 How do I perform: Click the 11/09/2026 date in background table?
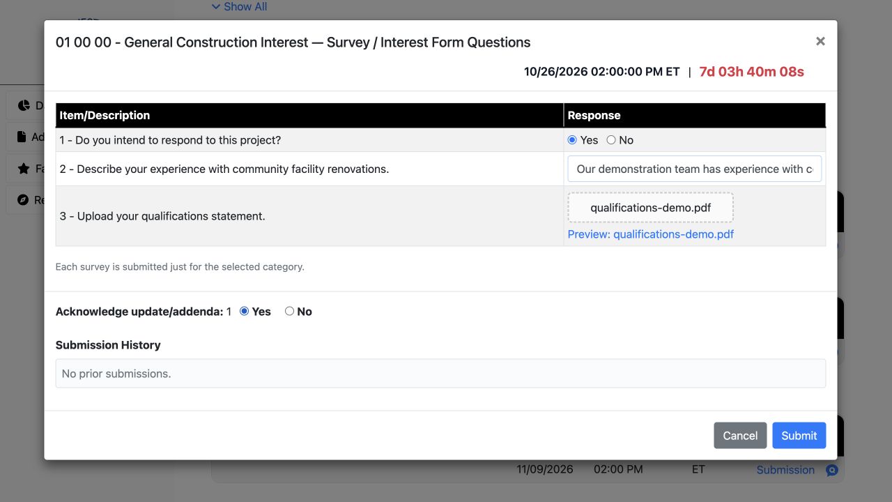click(x=545, y=469)
